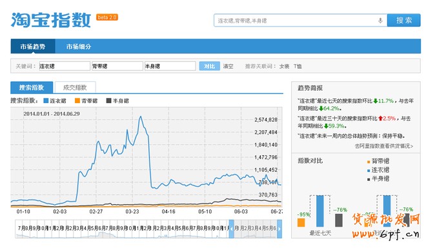Click the x-axis date label 05-10
426x248 pixels.
pyautogui.click(x=205, y=211)
